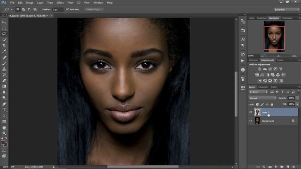Add a Brightness/Contrast adjustment
This screenshot has width=301, height=169.
pos(259,69)
